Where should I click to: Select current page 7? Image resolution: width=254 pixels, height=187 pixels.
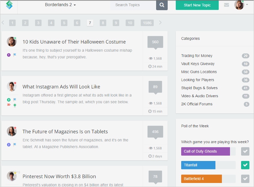click(90, 23)
